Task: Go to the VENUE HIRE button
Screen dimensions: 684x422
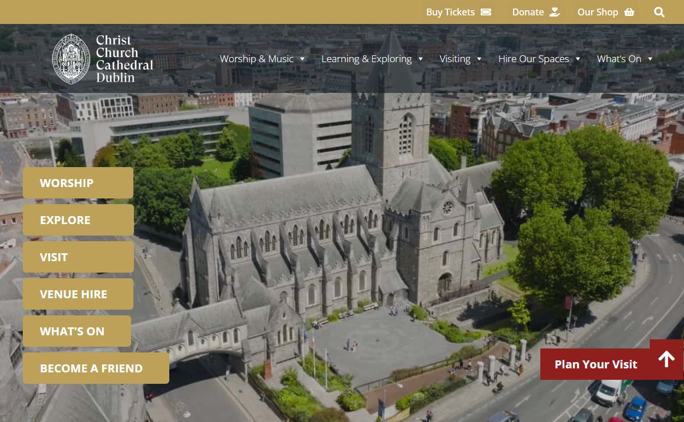Action: (78, 294)
